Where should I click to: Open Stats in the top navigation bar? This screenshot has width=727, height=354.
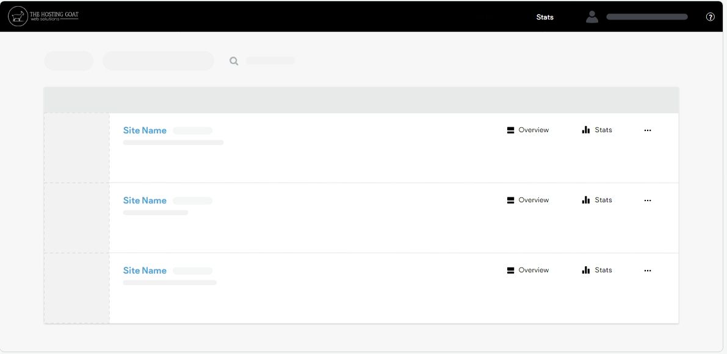click(544, 17)
